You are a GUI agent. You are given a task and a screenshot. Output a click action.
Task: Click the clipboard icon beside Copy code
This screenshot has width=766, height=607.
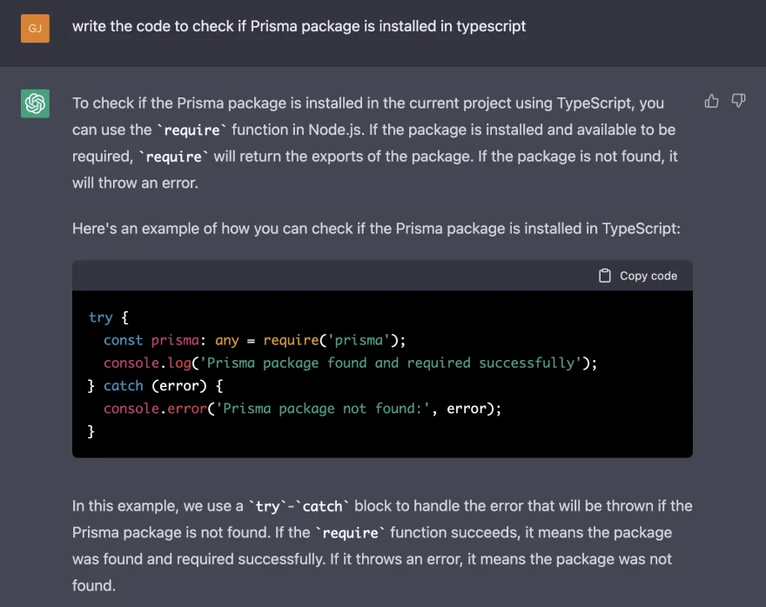click(x=604, y=275)
